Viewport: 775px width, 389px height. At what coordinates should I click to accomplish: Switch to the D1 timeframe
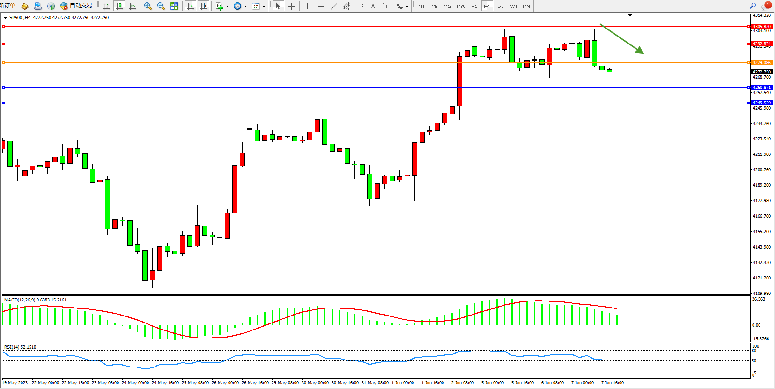500,6
